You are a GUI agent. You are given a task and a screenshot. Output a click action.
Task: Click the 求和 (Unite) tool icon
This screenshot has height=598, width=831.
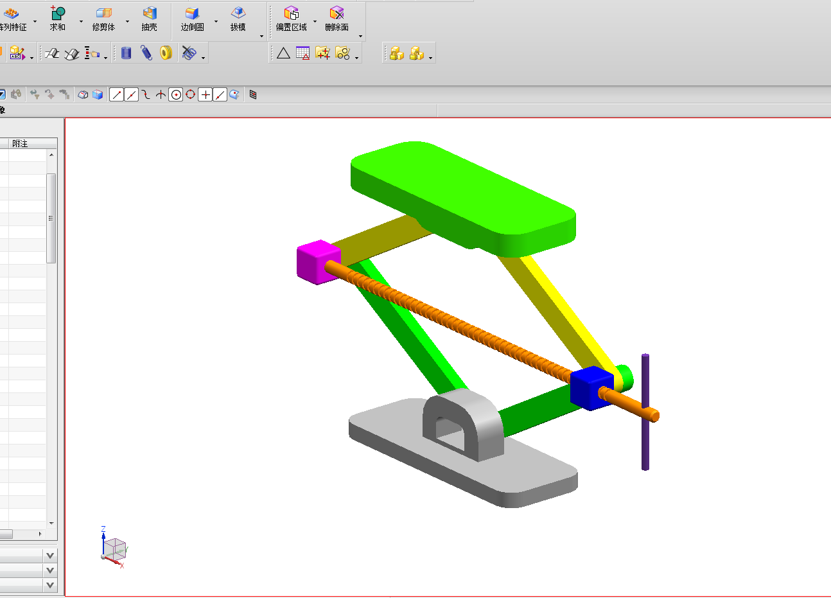pos(58,13)
